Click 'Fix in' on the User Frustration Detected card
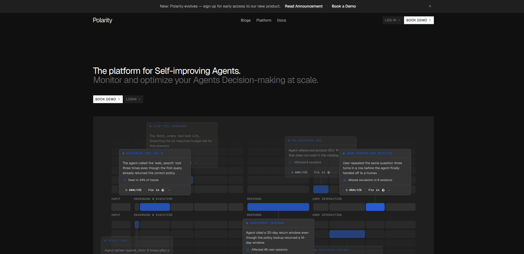Image resolution: width=524 pixels, height=254 pixels. (x=376, y=190)
